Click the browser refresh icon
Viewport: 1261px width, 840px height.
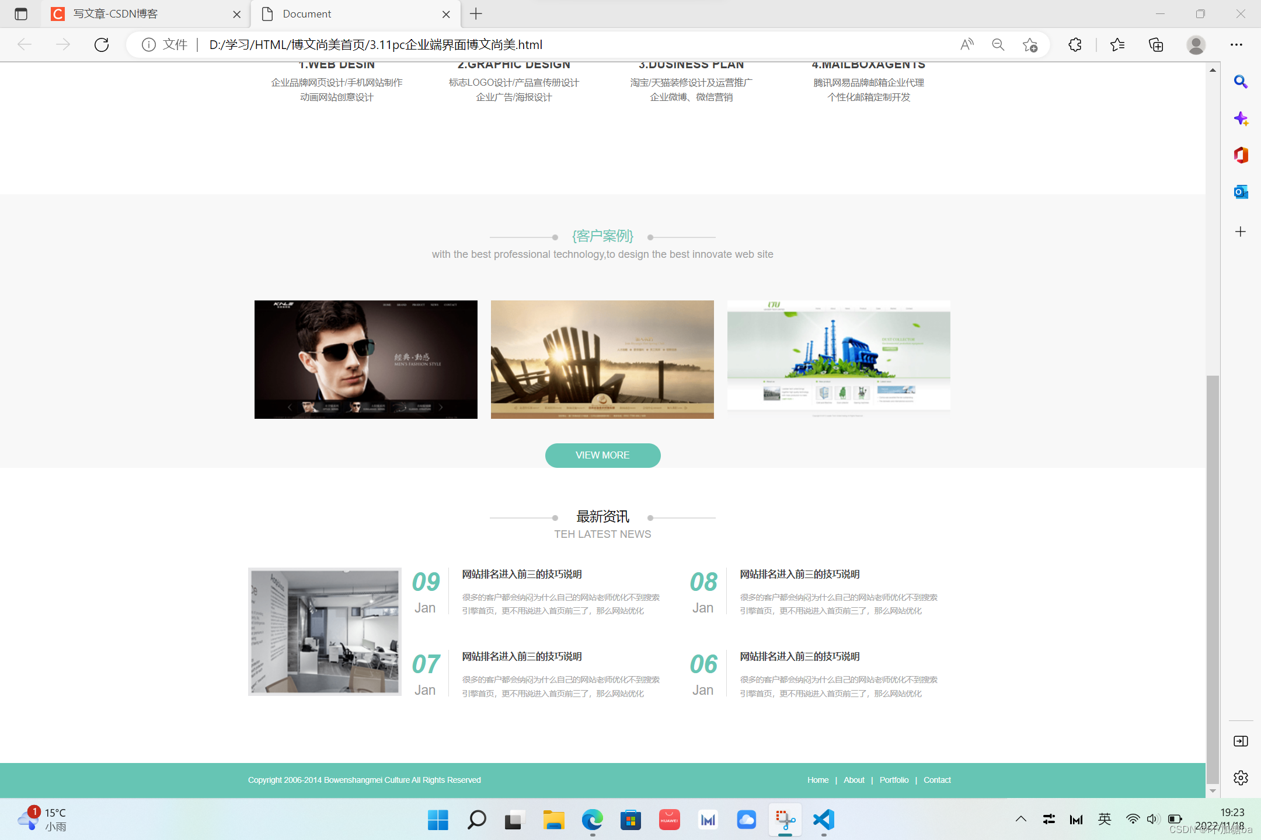102,44
